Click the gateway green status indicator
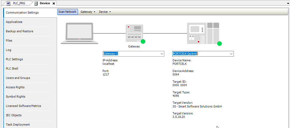Screen dimensions: 290x128 [143, 42]
